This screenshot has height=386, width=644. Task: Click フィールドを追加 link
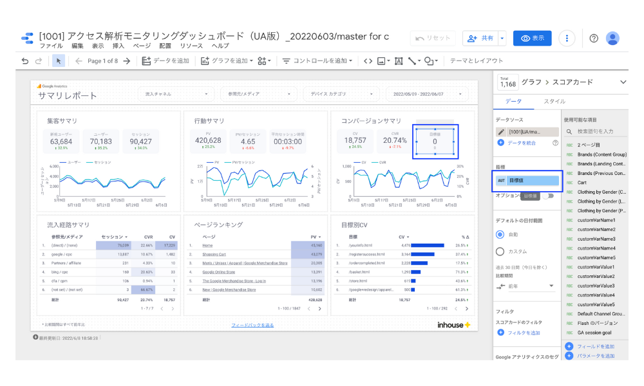[590, 347]
